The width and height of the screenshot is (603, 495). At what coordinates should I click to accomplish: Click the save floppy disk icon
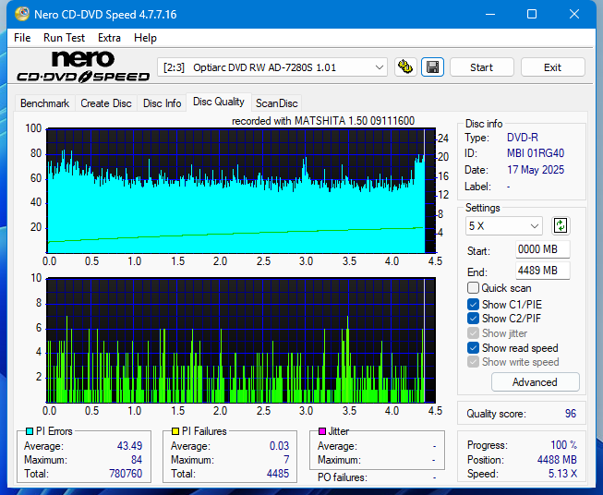click(431, 67)
